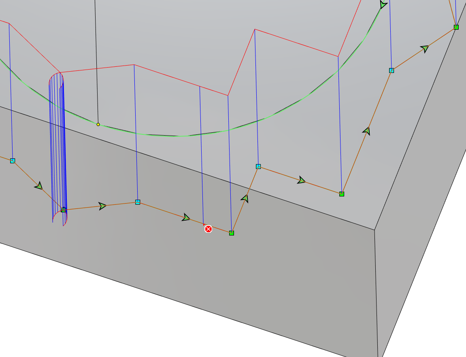Click the arrowhead on the green curve's top end
Viewport: 466px width, 357px height.
[383, 5]
